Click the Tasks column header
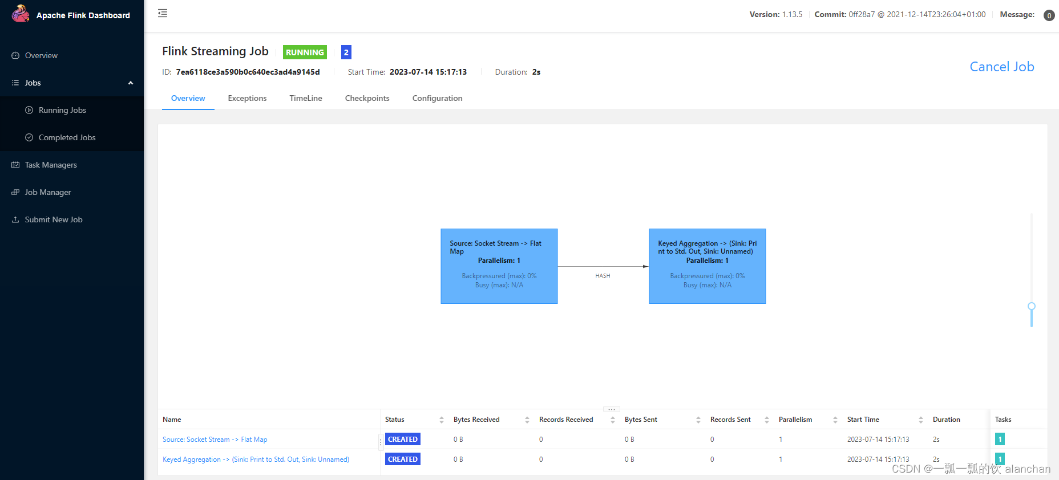The width and height of the screenshot is (1059, 480). (1003, 420)
